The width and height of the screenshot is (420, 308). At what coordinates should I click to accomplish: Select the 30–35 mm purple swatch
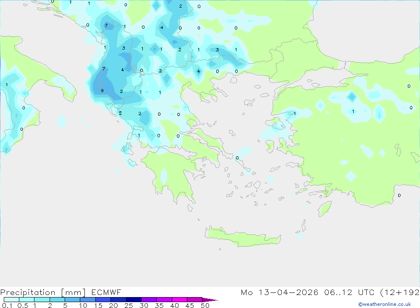(x=149, y=300)
